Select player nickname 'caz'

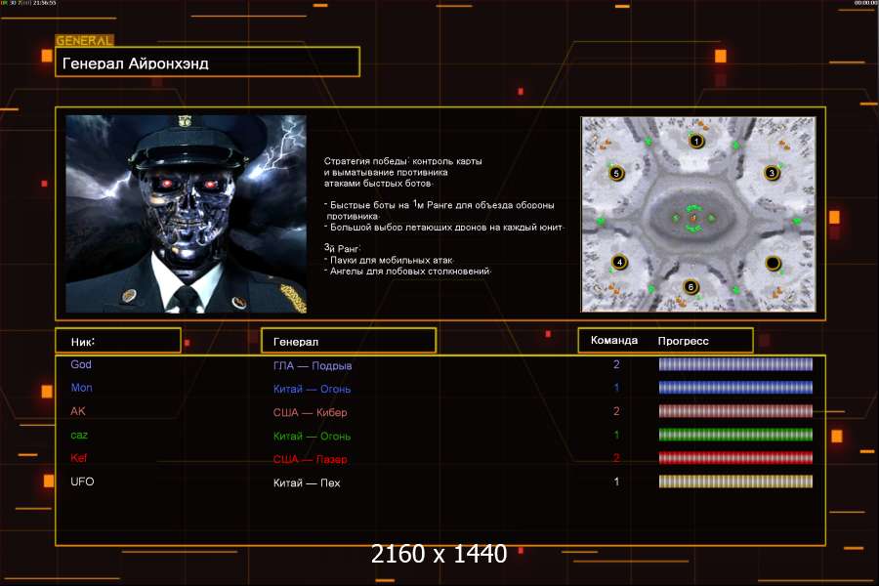(x=79, y=436)
